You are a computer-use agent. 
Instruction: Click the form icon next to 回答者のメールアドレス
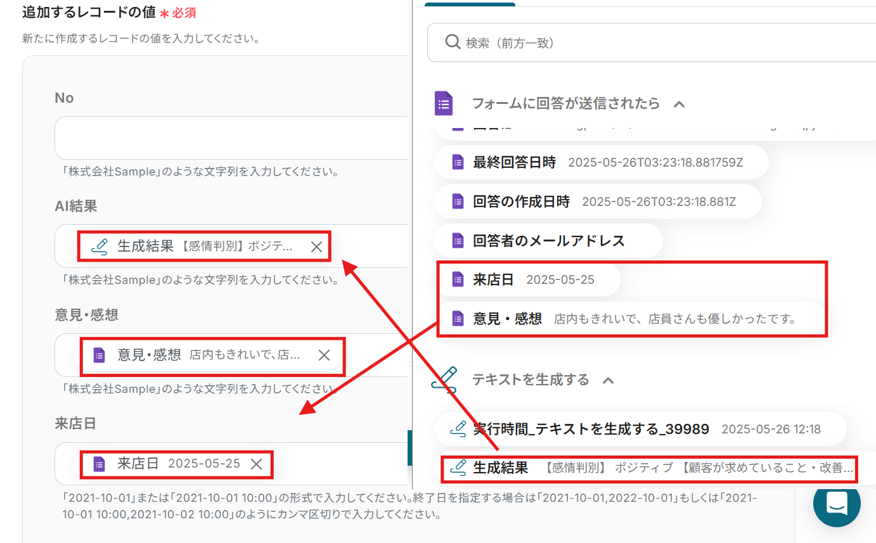pos(458,241)
